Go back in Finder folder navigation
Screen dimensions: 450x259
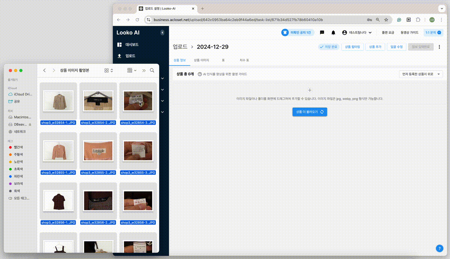coord(45,70)
